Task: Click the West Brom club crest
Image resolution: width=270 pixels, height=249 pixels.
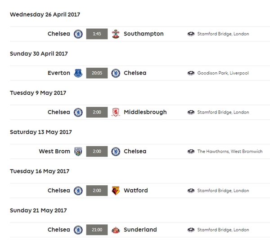Action: pos(78,152)
